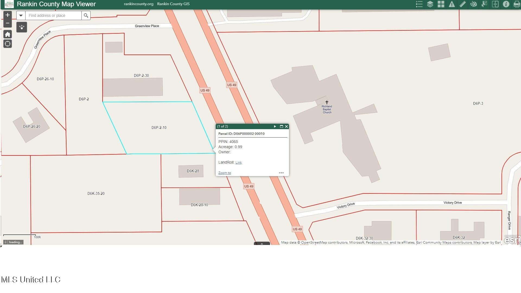Screen dimensions: 521x293
Task: Open the Layer List widget
Action: (430, 4)
